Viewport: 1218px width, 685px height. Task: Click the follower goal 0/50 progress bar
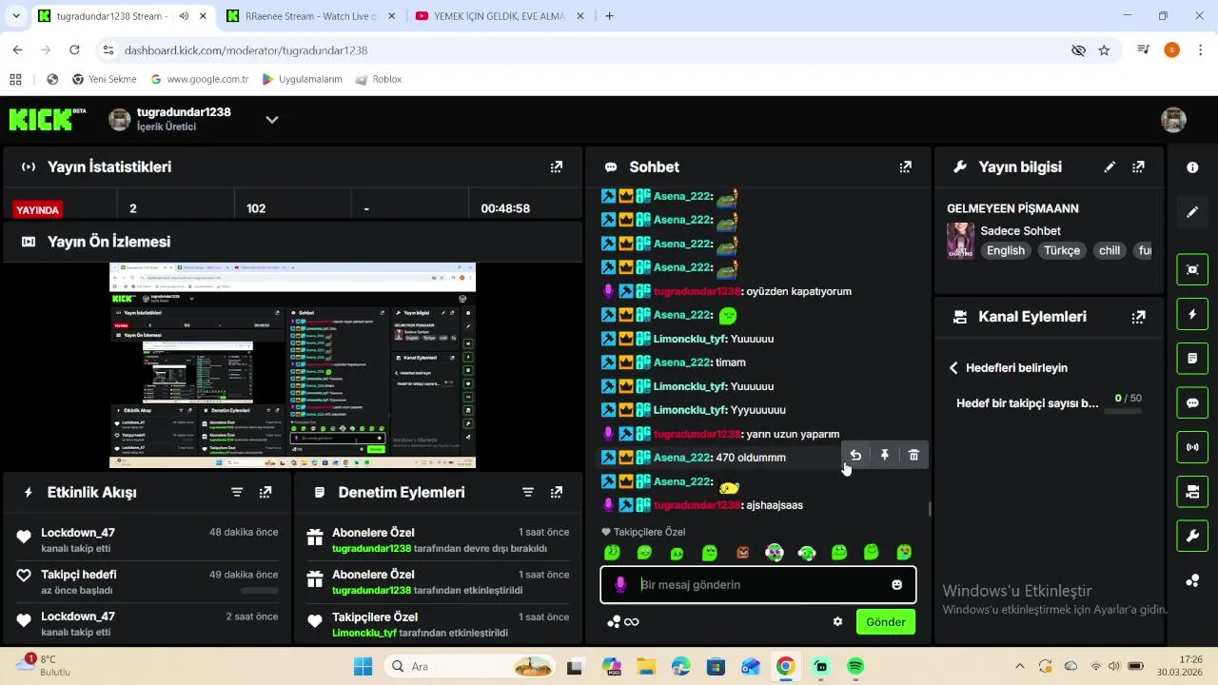tap(1122, 412)
